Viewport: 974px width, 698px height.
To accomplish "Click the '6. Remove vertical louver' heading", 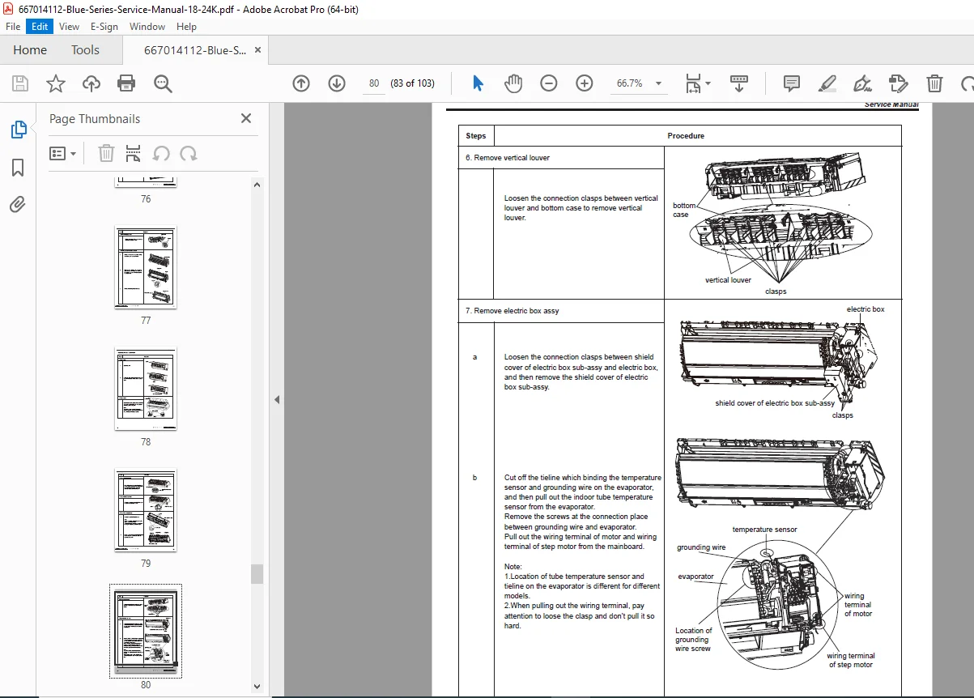I will click(508, 158).
